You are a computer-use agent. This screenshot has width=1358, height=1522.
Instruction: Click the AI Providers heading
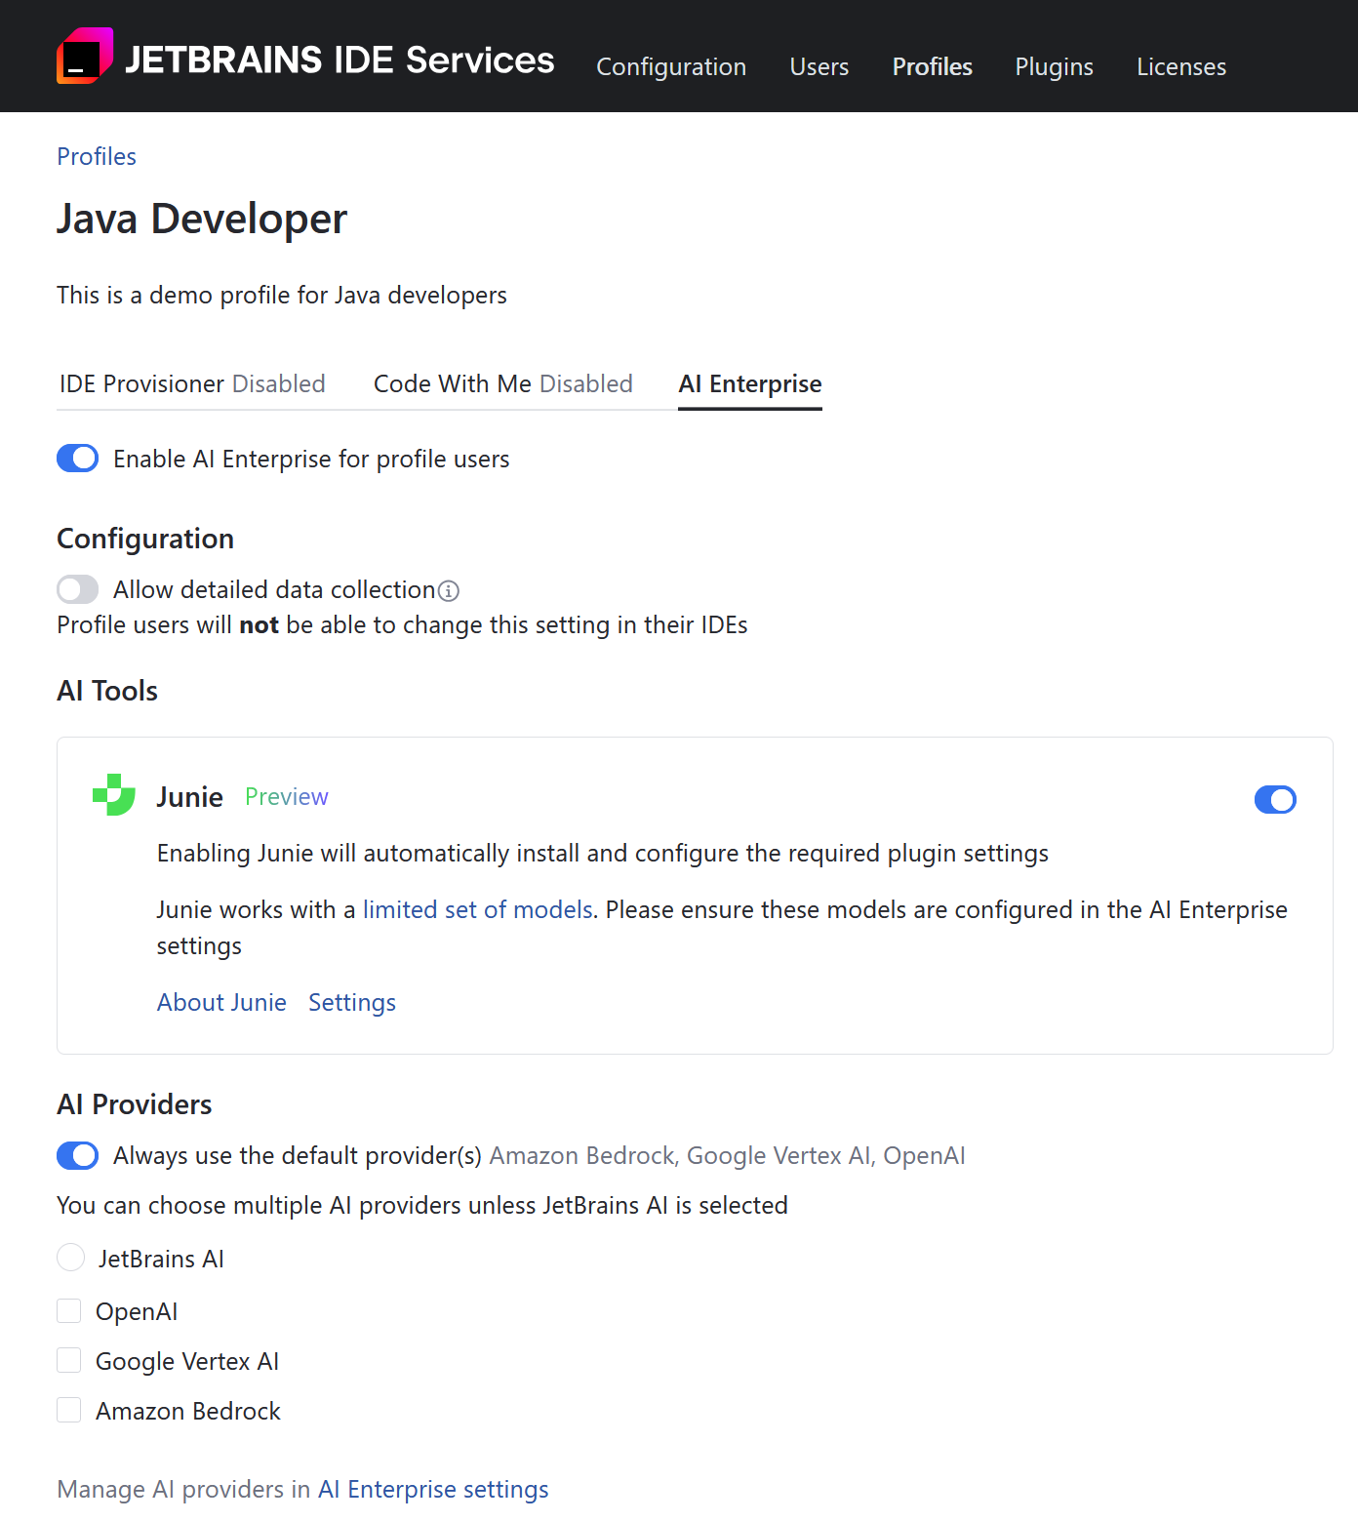pyautogui.click(x=135, y=1104)
